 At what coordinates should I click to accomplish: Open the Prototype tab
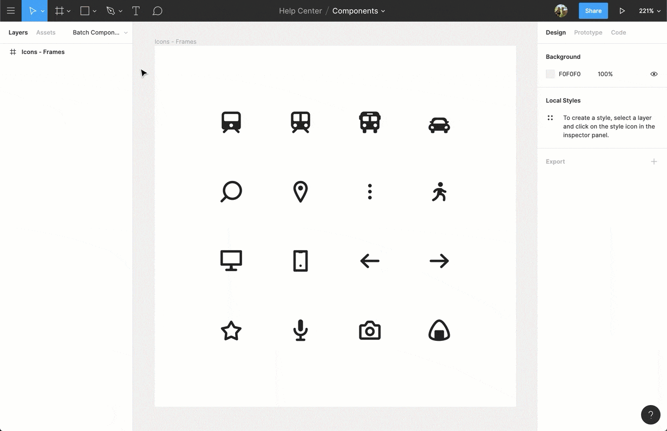588,32
